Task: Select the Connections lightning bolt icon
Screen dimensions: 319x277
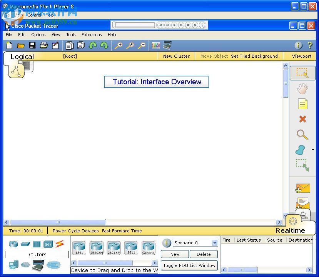Action: click(x=60, y=244)
